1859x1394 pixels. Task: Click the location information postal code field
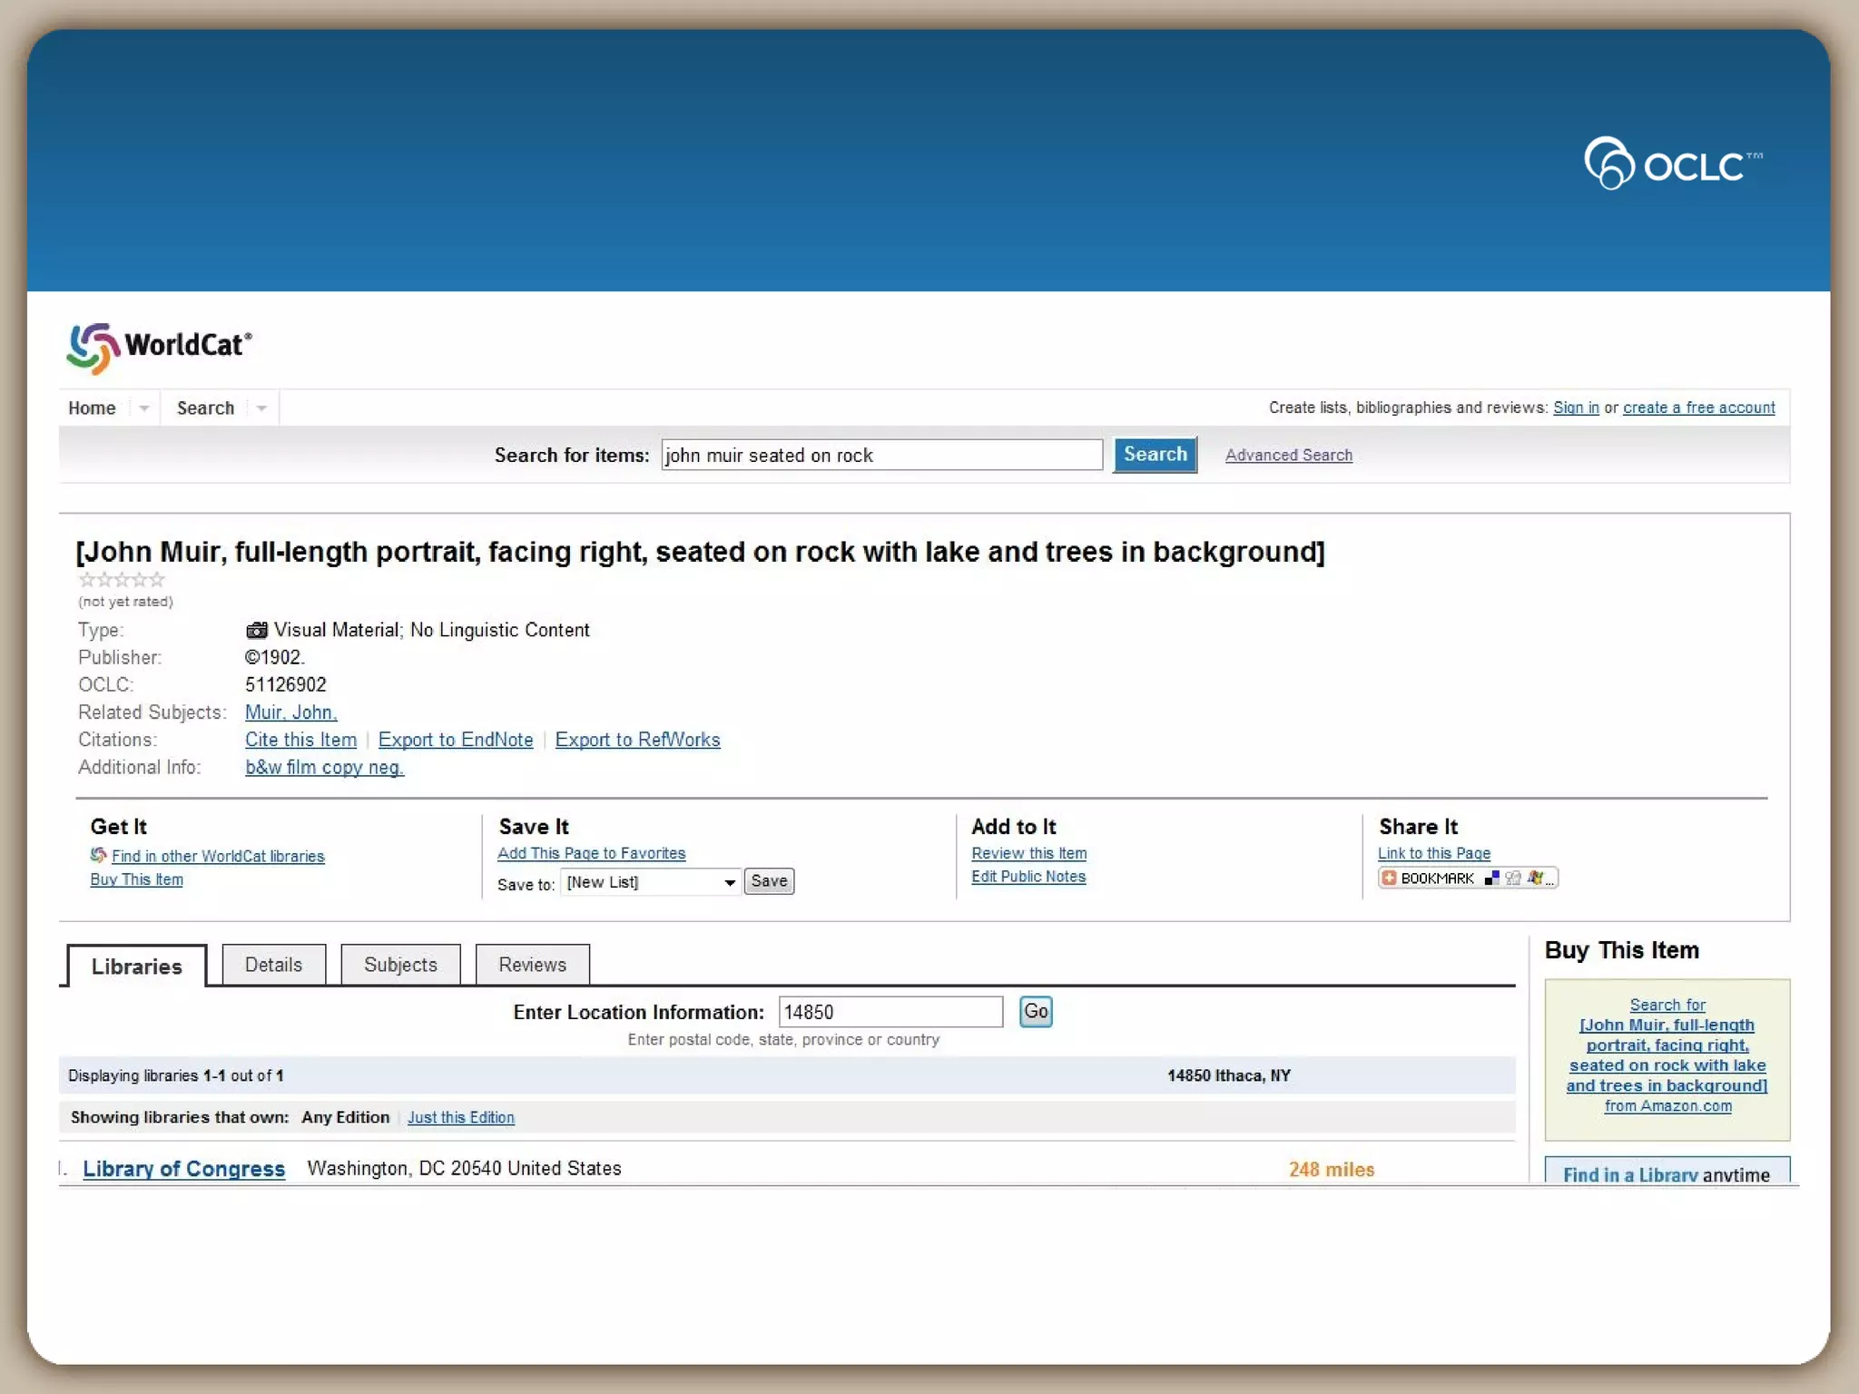click(890, 1012)
